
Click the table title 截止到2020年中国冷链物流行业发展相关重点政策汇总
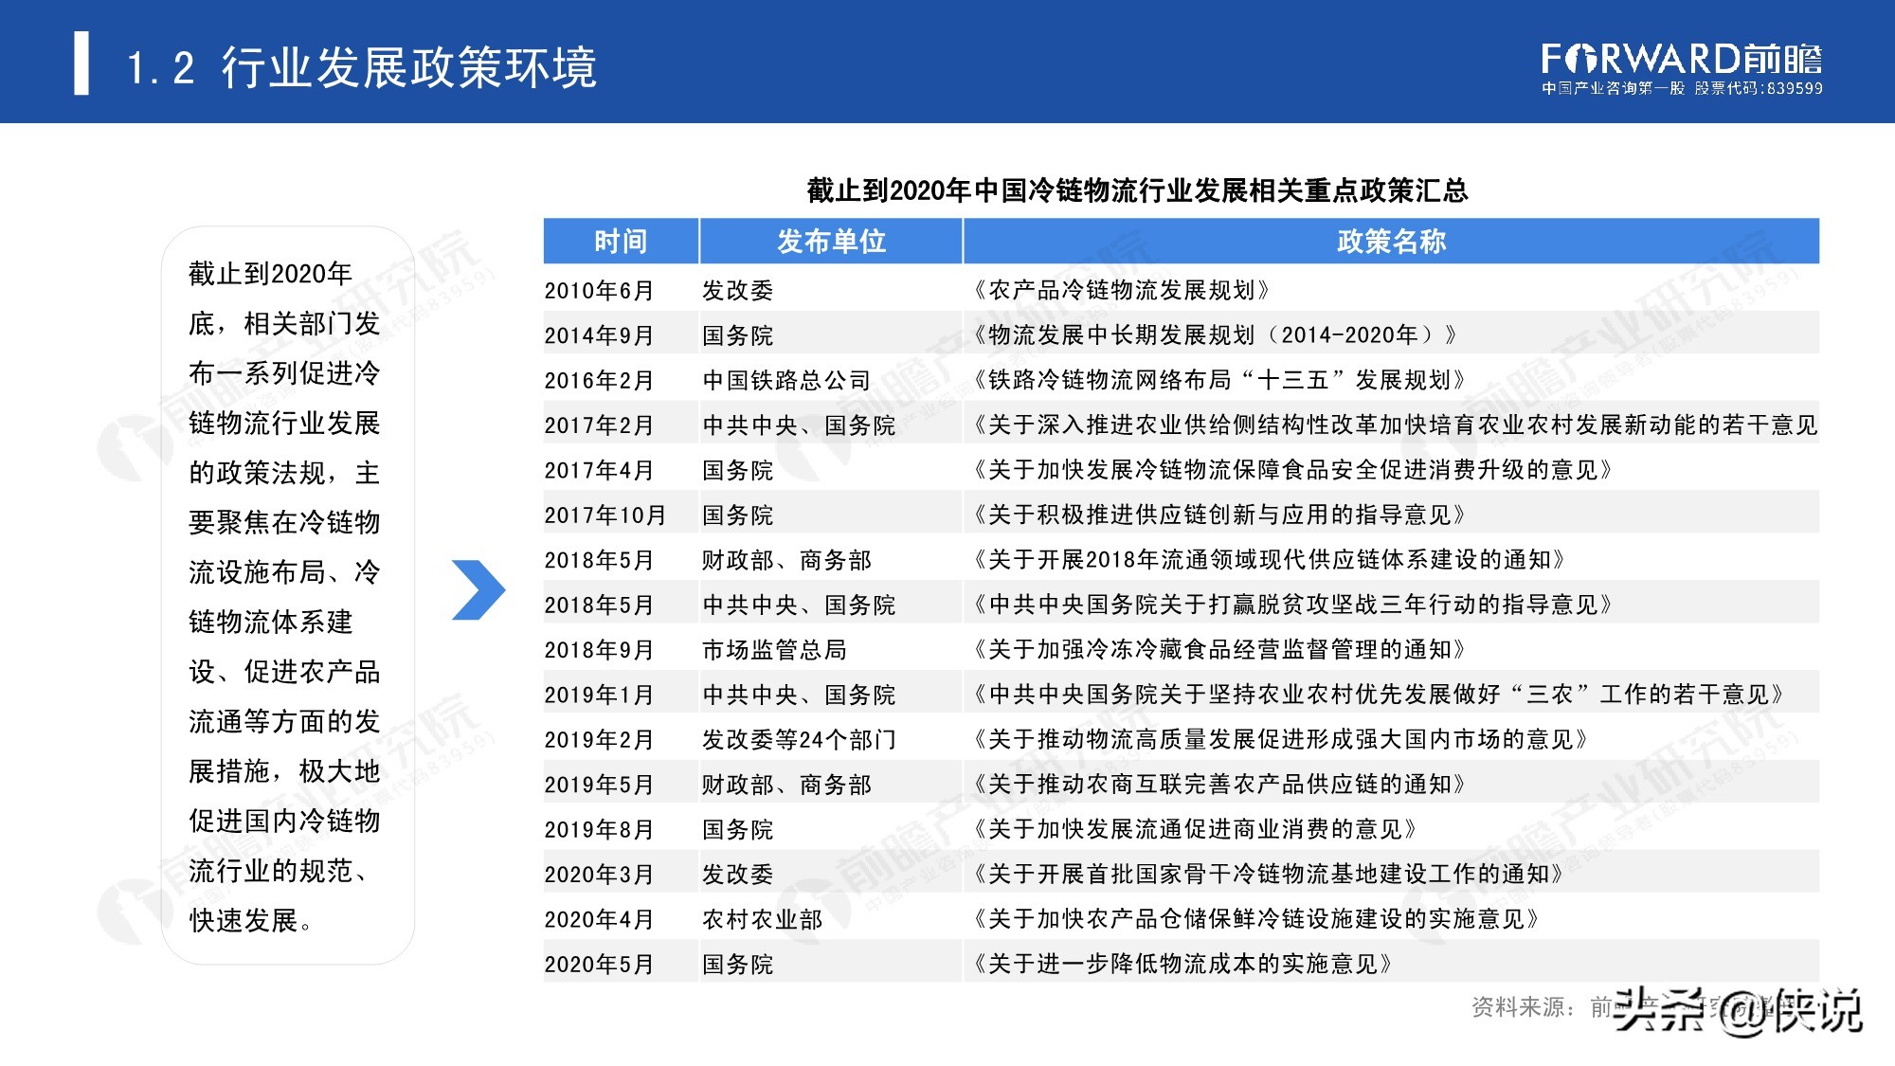[x=1137, y=190]
